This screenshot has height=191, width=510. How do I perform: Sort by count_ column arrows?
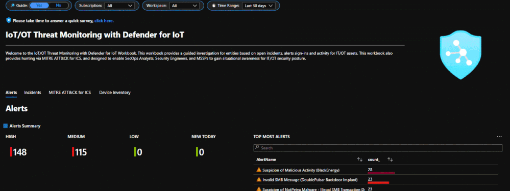coord(391,160)
